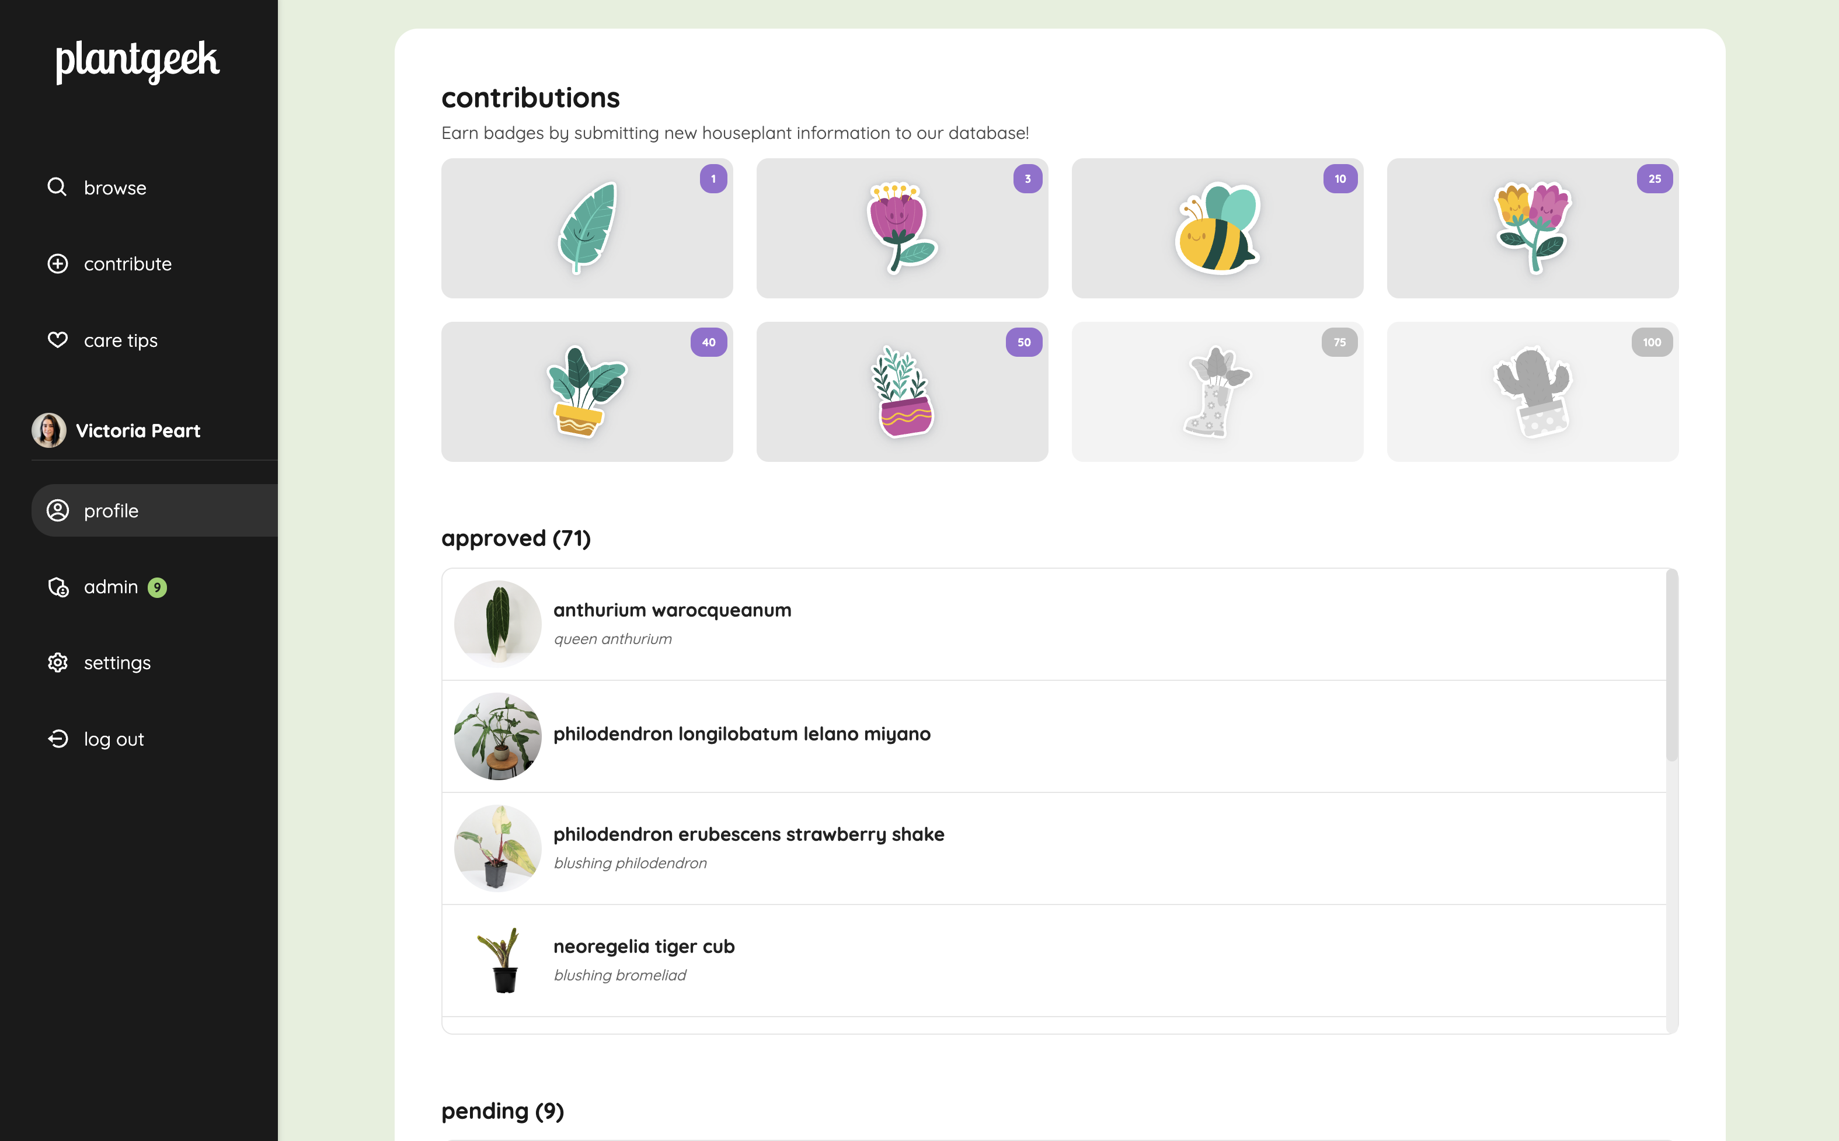Click the admin shield icon

[x=58, y=587]
